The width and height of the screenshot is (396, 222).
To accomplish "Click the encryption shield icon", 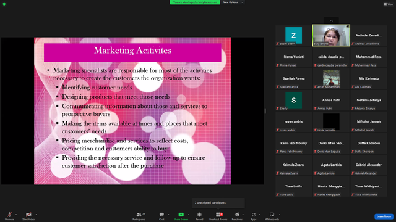I will pyautogui.click(x=4, y=4).
